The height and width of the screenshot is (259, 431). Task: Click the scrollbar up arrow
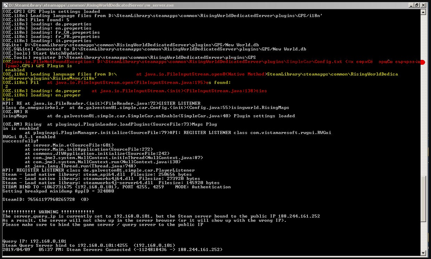pos(423,12)
